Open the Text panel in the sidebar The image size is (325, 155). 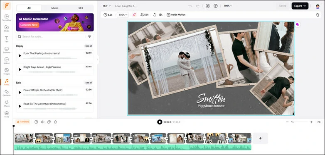6,39
